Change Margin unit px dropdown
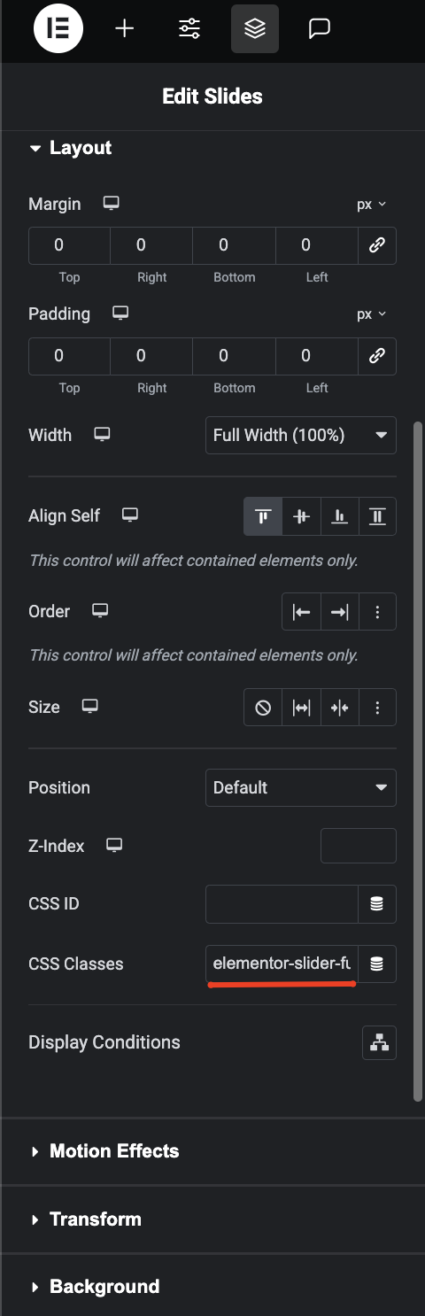 click(372, 205)
